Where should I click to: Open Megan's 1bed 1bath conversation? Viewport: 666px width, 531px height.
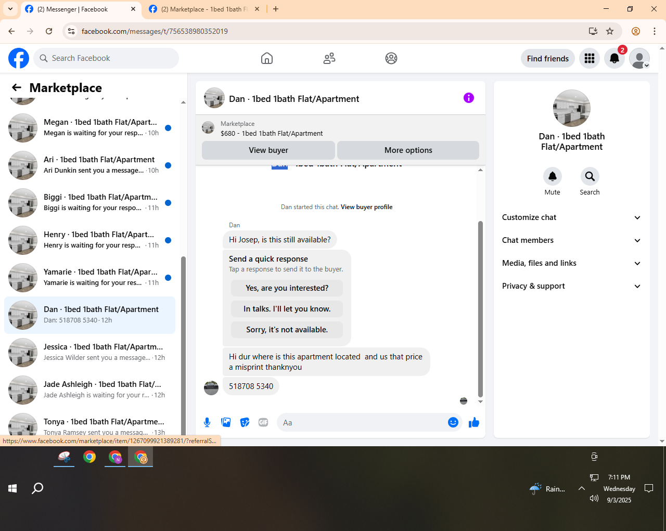[90, 128]
